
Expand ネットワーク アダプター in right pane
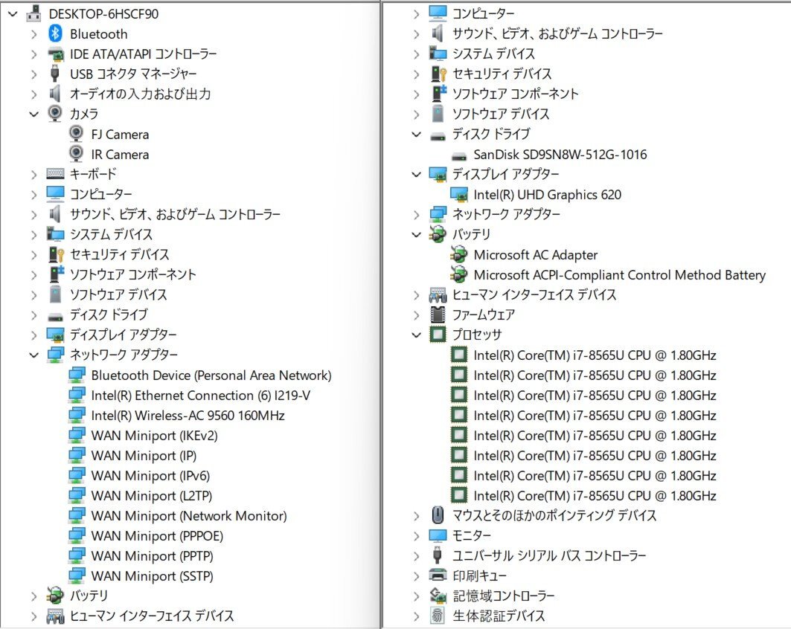coord(416,215)
